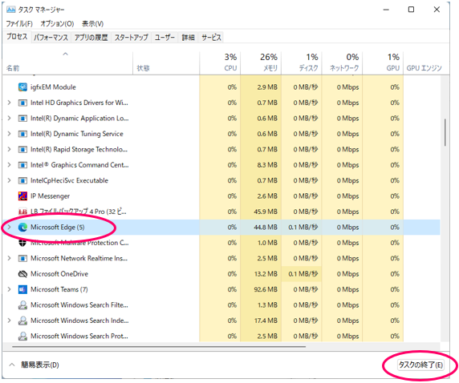Click the horizontal scrollbar thumb
This screenshot has width=459, height=383.
point(159,347)
